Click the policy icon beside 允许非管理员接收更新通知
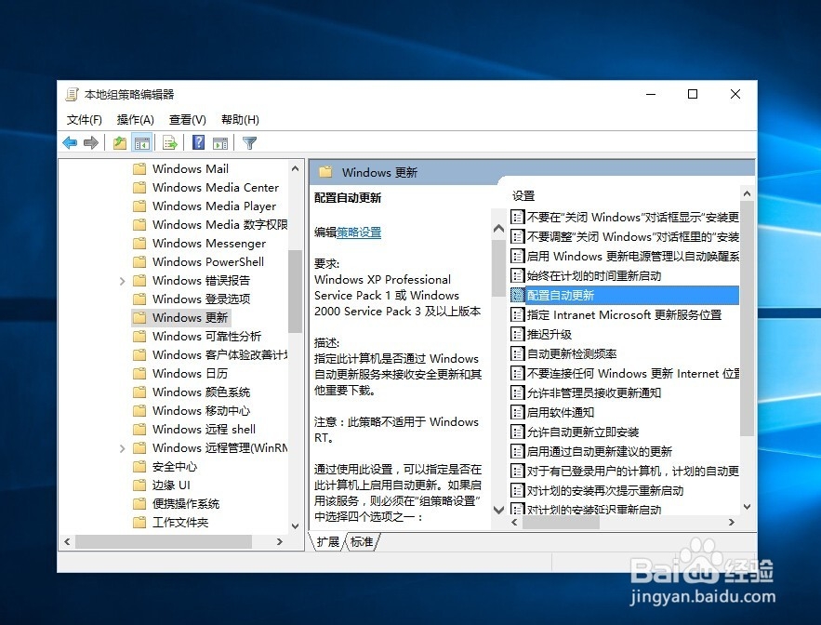The width and height of the screenshot is (821, 625). pos(517,392)
